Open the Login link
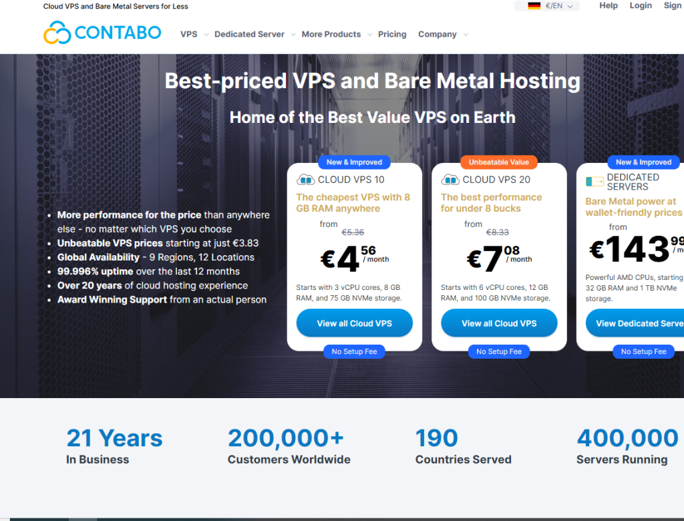This screenshot has width=684, height=521. [x=641, y=5]
